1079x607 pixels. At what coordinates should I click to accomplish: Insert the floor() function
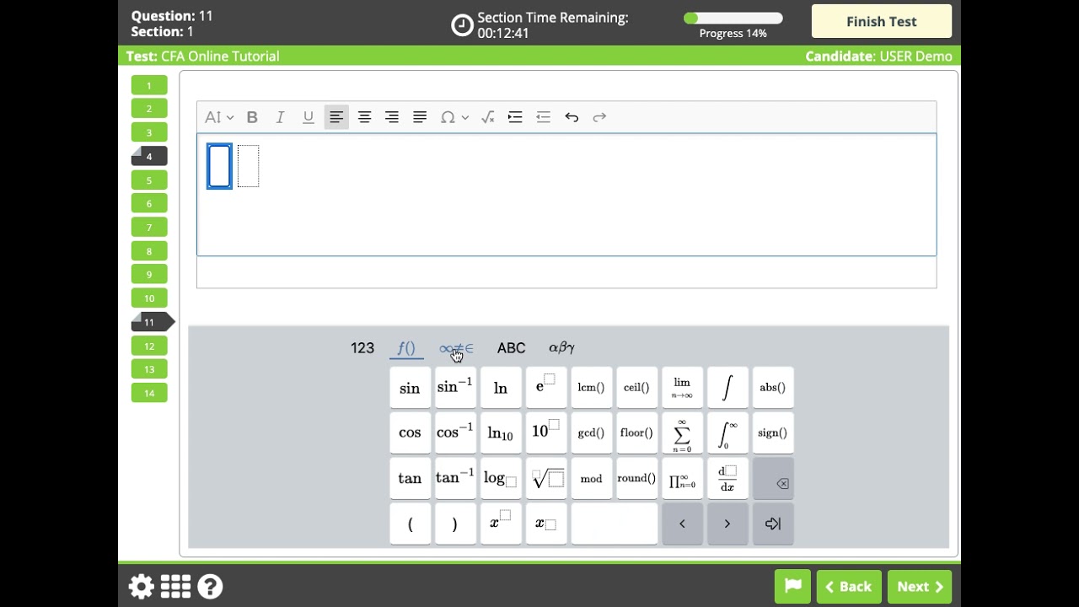636,433
